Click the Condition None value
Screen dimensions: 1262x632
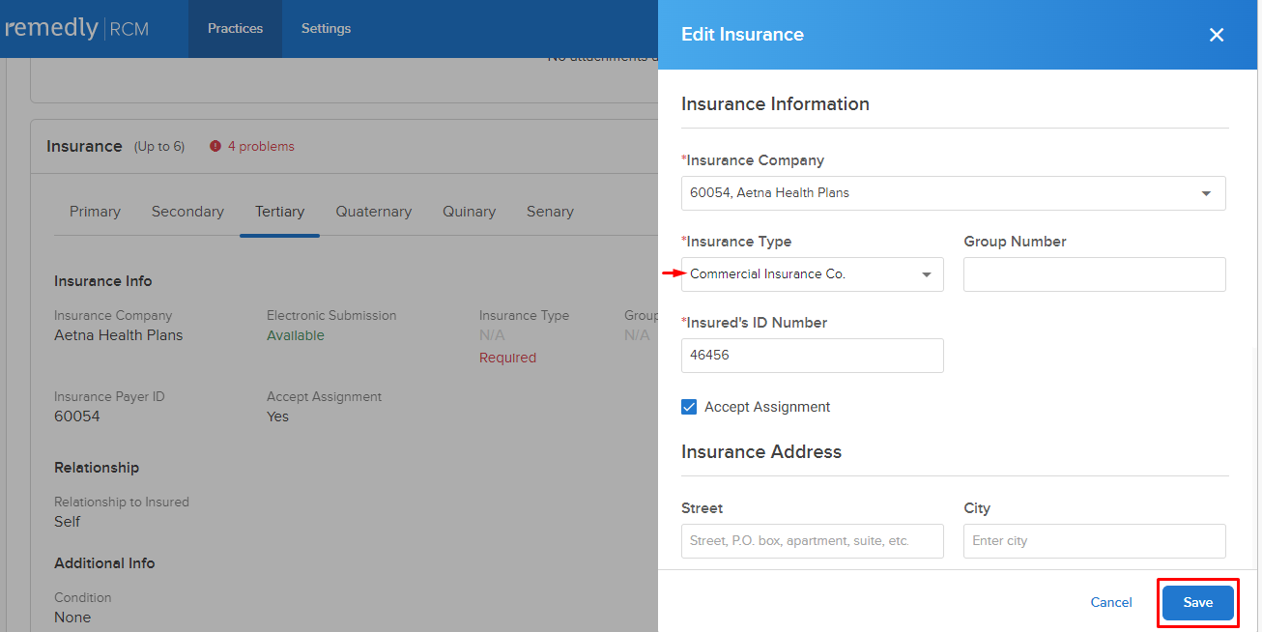pos(72,618)
